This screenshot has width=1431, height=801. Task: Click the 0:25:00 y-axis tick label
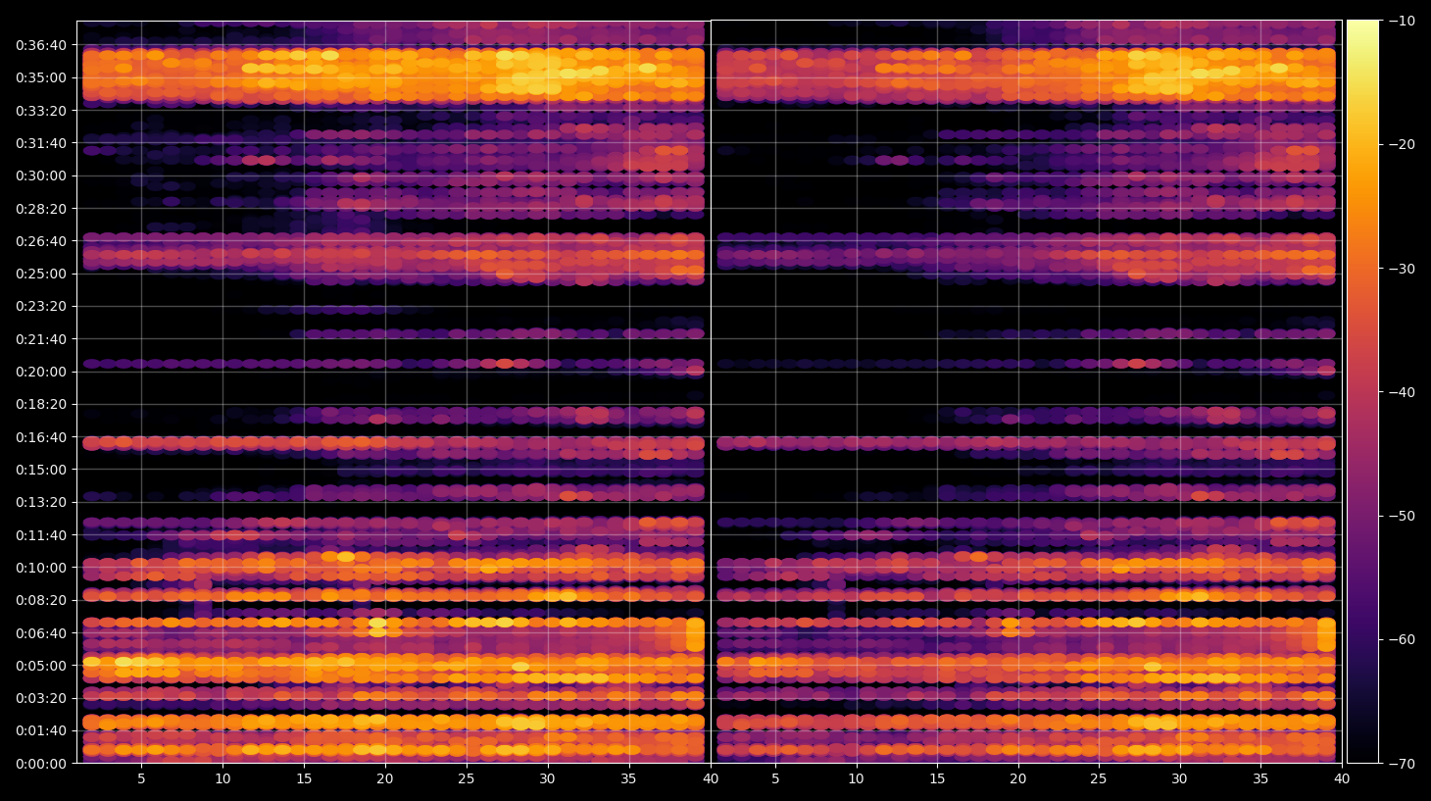coord(41,274)
